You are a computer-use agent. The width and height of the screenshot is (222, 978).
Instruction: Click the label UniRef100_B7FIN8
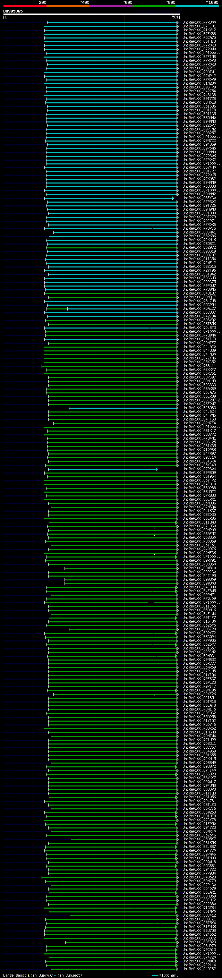point(199,57)
